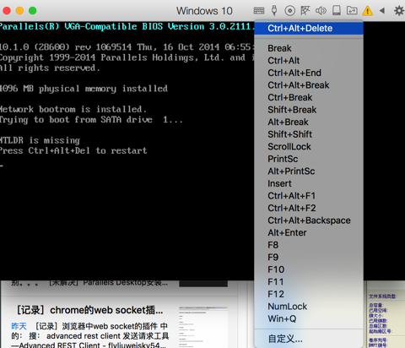Click the 'Windows 10' window title text
Image resolution: width=405 pixels, height=348 pixels.
(204, 11)
